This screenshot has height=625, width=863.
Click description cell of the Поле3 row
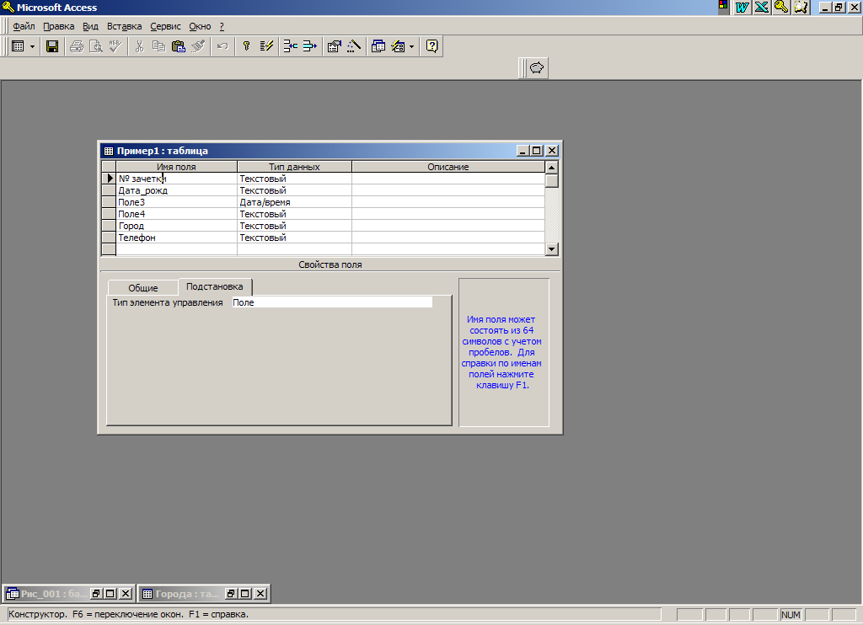click(448, 202)
